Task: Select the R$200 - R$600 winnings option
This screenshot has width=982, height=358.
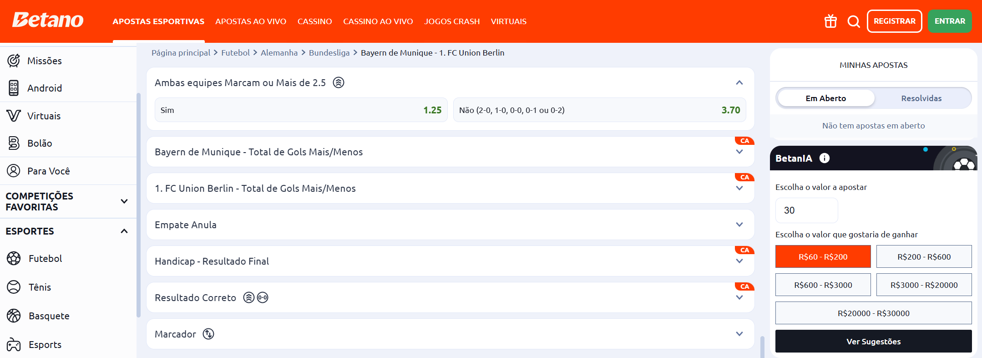Action: click(x=924, y=257)
